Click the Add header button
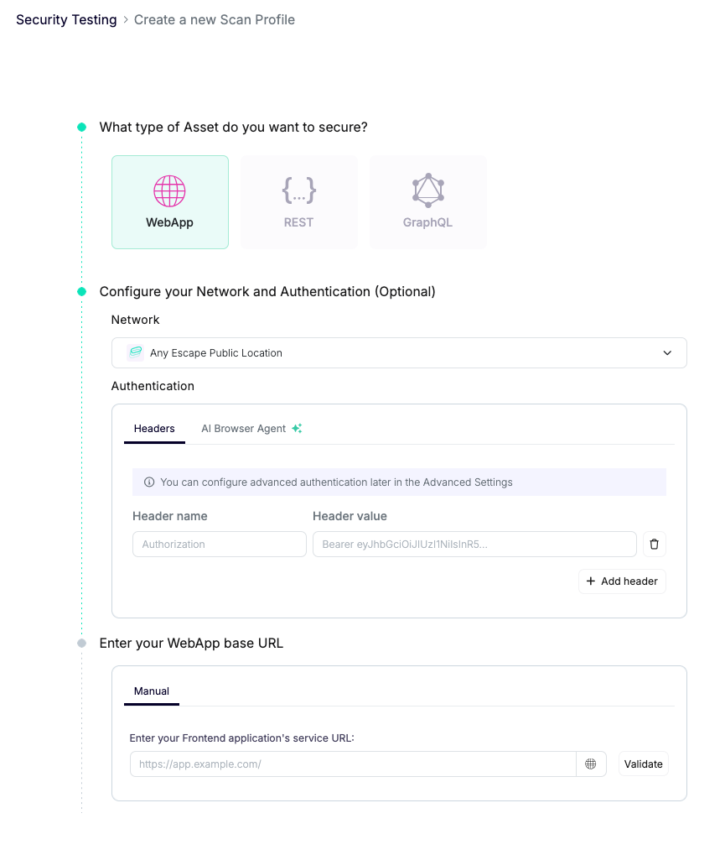 click(x=622, y=581)
